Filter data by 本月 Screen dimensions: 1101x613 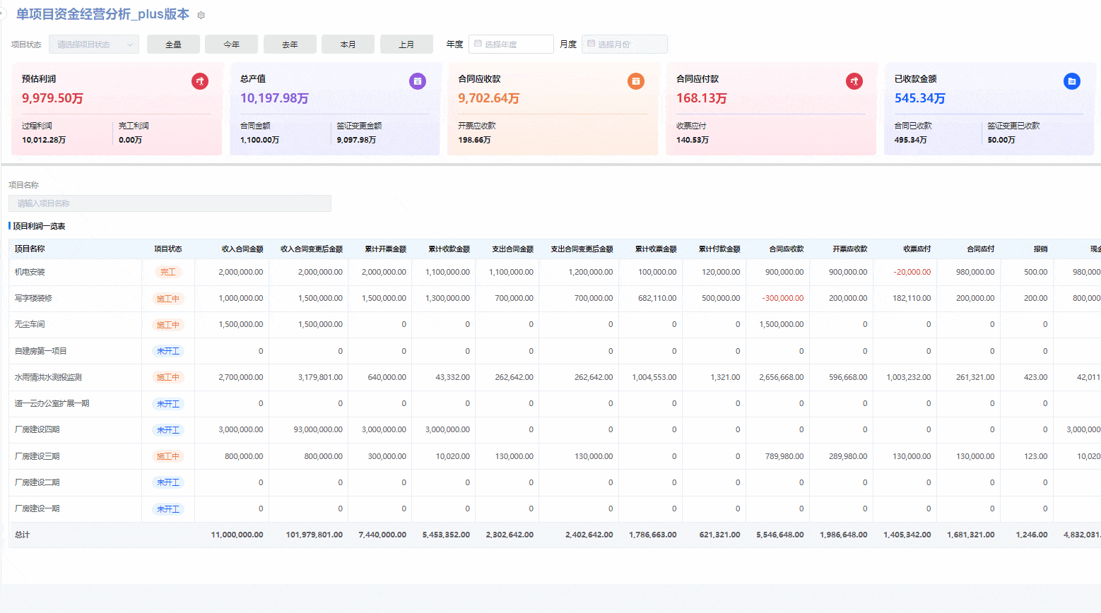point(348,44)
